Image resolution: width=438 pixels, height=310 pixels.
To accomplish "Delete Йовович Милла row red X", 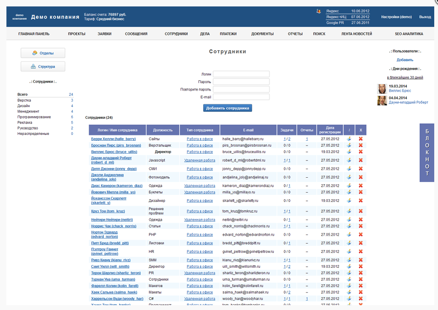I will click(360, 192).
